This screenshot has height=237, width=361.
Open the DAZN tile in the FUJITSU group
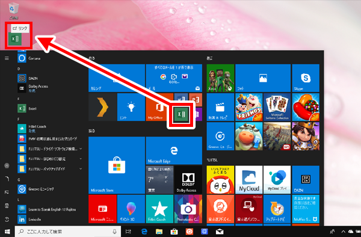(x=306, y=180)
